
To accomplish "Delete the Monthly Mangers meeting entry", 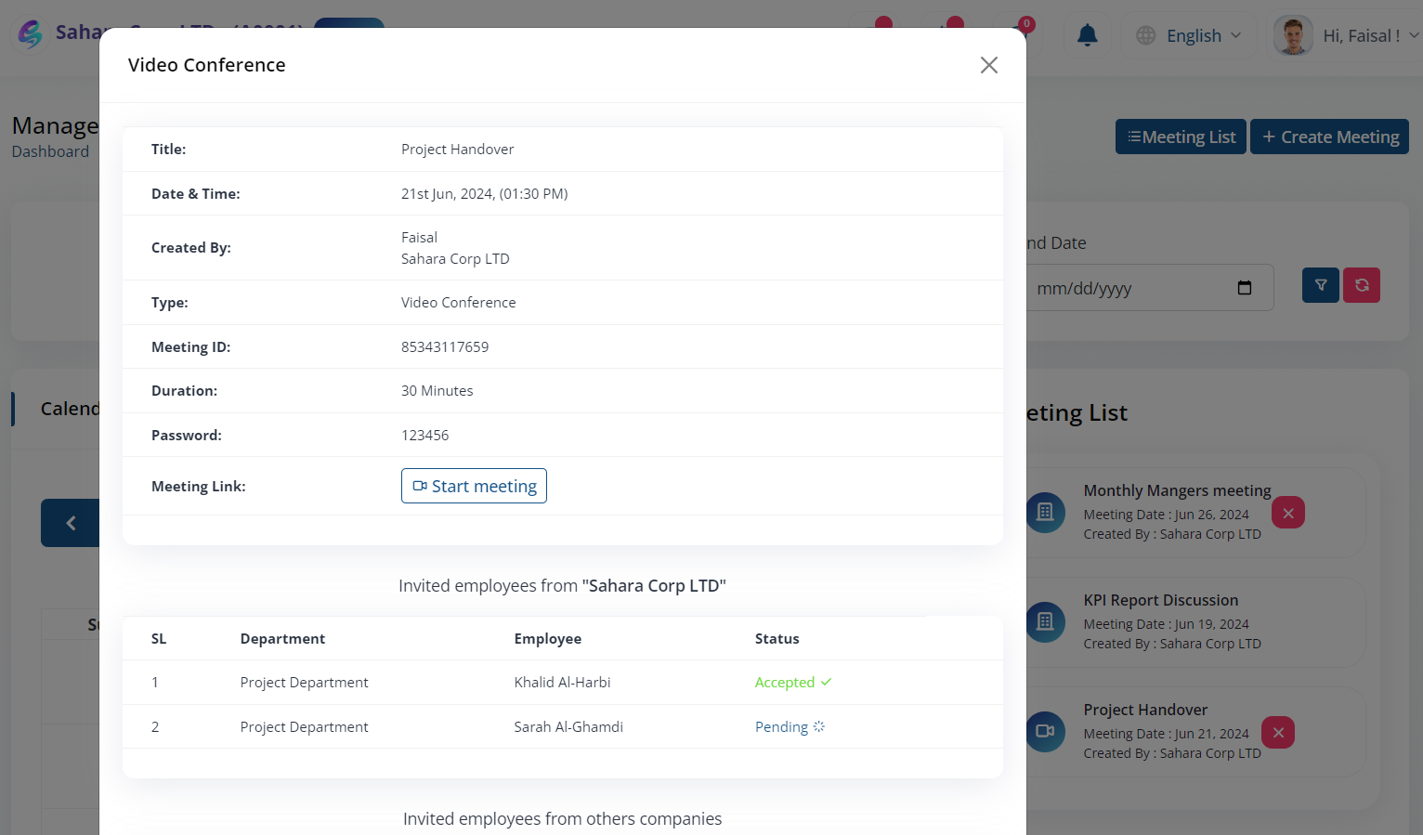I will [x=1288, y=513].
